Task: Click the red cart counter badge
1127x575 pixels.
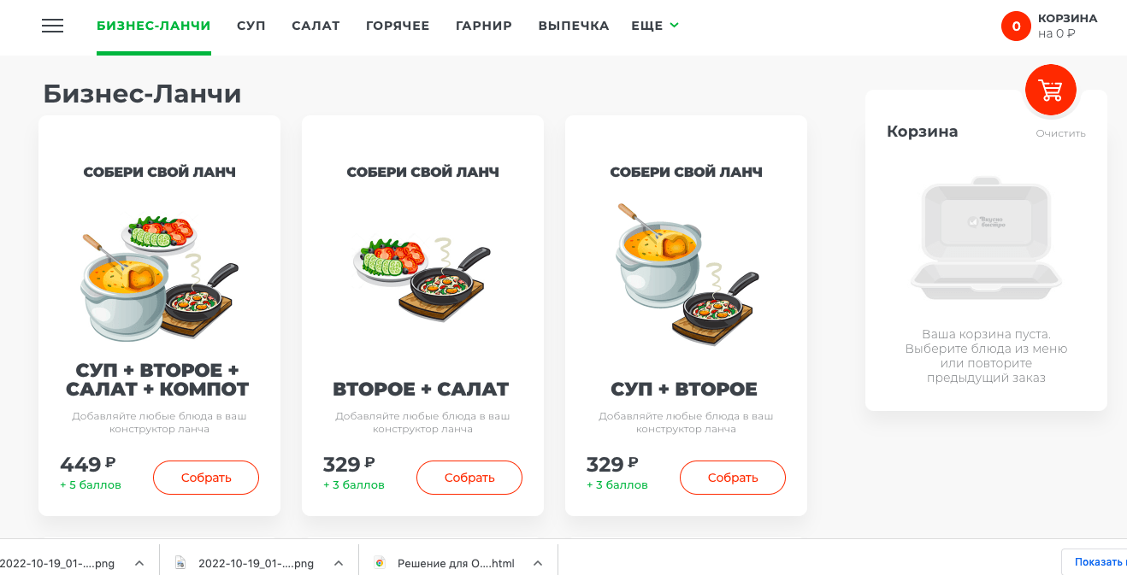Action: click(1016, 26)
